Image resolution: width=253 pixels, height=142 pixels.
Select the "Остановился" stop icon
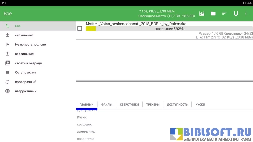7,73
